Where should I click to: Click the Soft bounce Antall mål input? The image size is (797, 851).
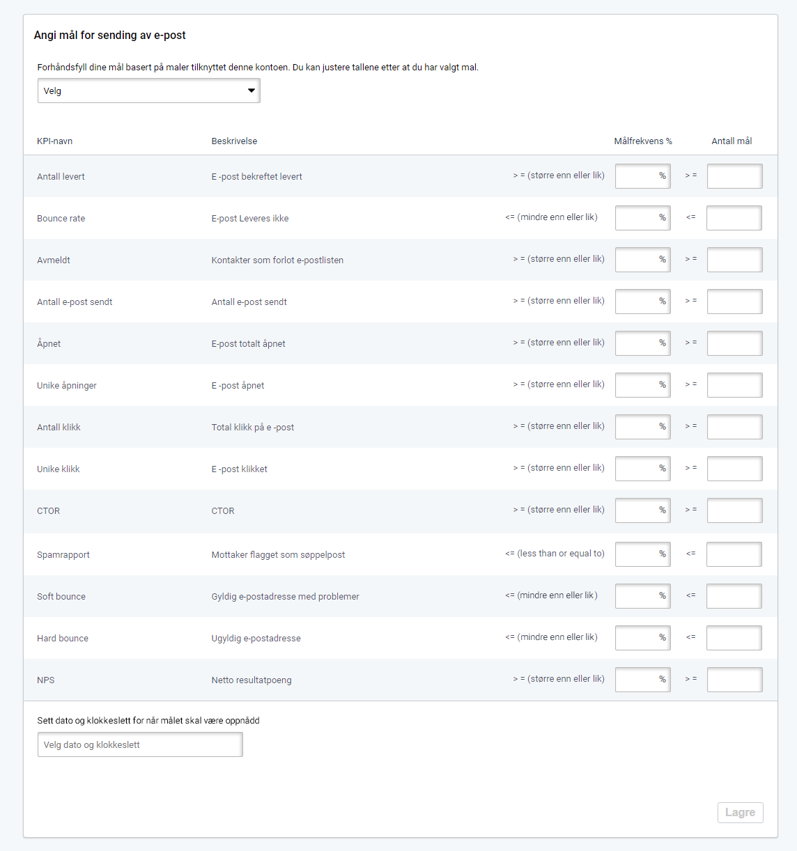(x=734, y=596)
